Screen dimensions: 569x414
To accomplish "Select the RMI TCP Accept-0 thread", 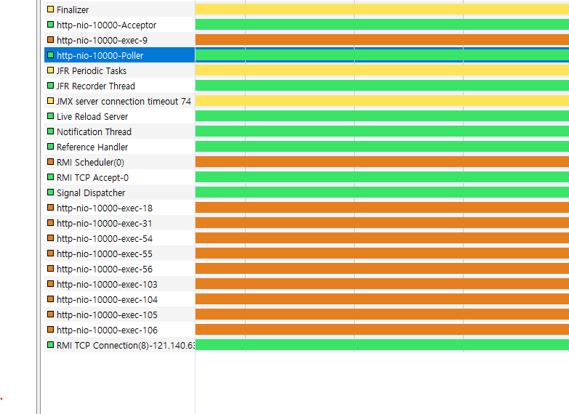I will pyautogui.click(x=119, y=177).
